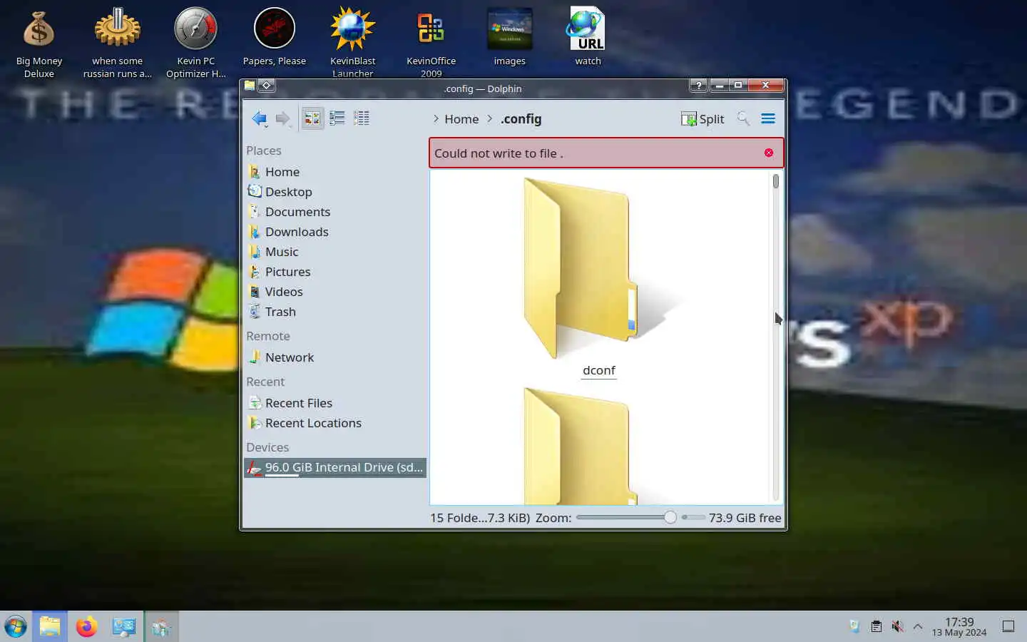
Task: Click the folder icon in Dolphin title bar
Action: (x=250, y=86)
